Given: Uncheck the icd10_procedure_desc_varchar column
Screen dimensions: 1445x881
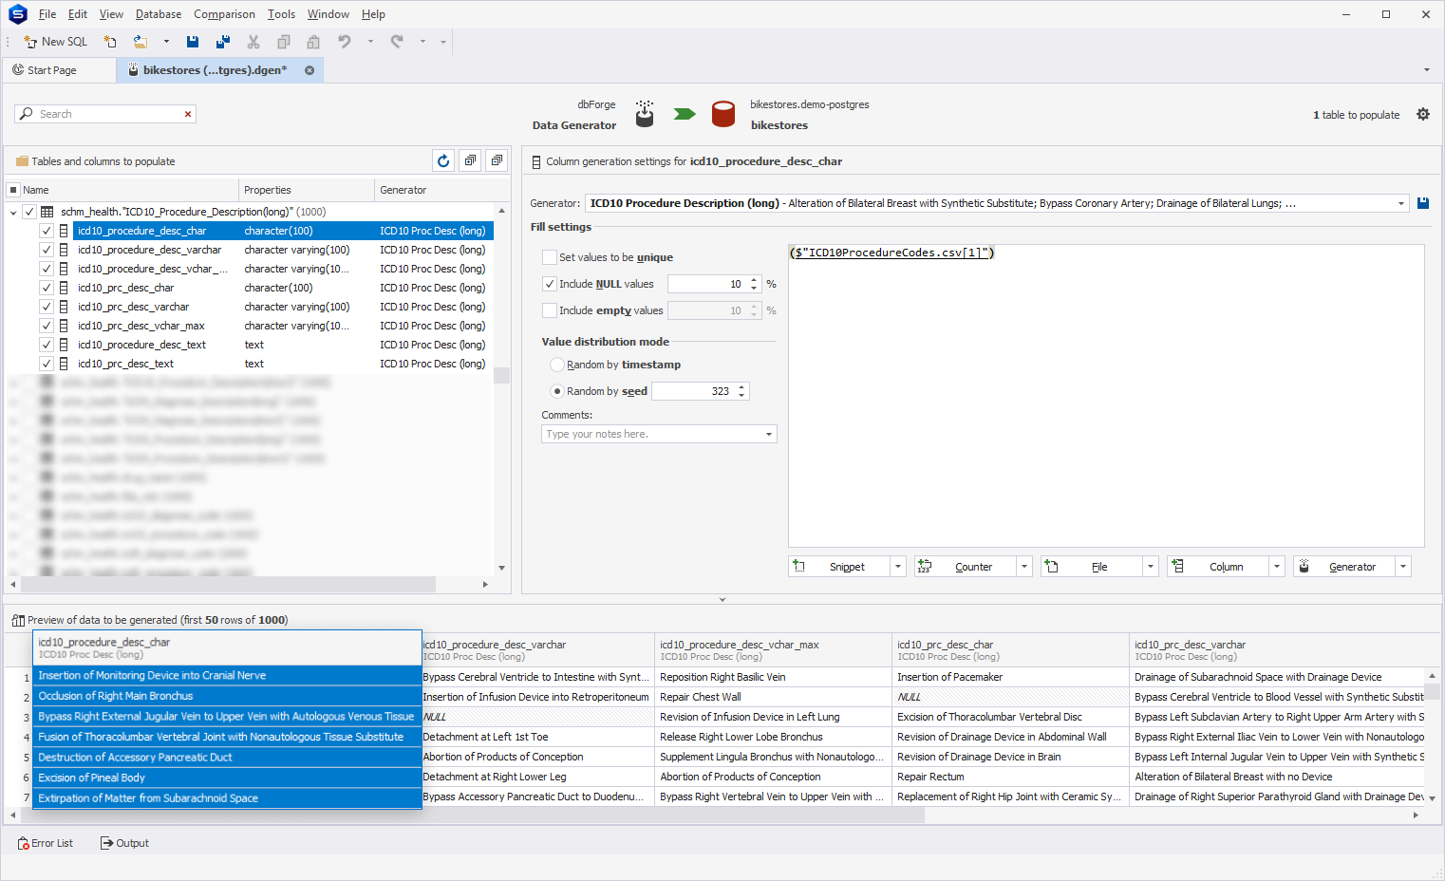Looking at the screenshot, I should (x=46, y=250).
